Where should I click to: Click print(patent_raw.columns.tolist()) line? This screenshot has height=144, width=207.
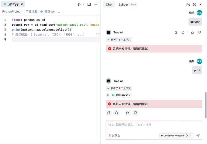pos(41,30)
